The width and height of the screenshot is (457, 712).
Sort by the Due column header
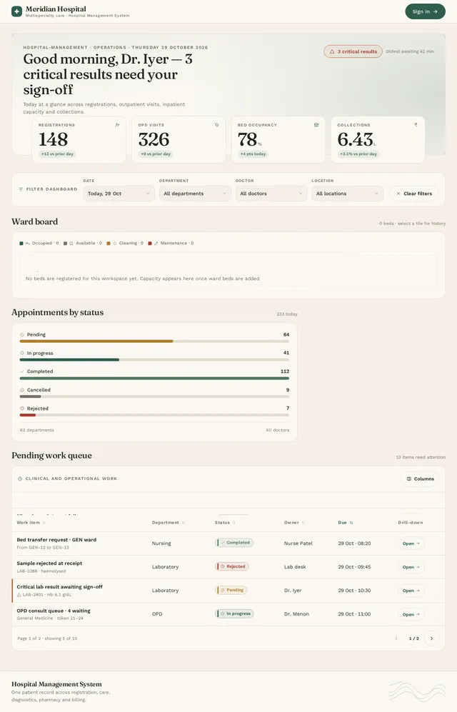pyautogui.click(x=346, y=523)
